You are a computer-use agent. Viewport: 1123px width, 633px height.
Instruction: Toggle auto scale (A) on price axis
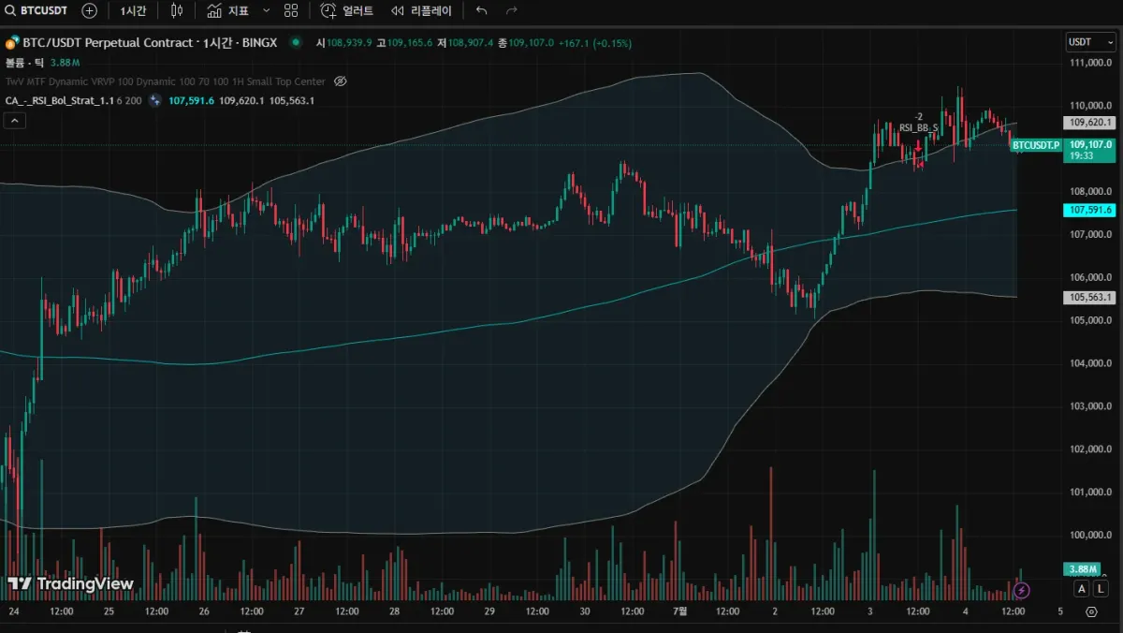(1081, 589)
